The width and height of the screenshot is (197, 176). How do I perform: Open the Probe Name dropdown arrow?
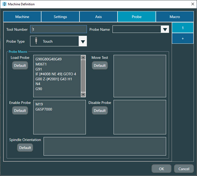pyautogui.click(x=165, y=30)
